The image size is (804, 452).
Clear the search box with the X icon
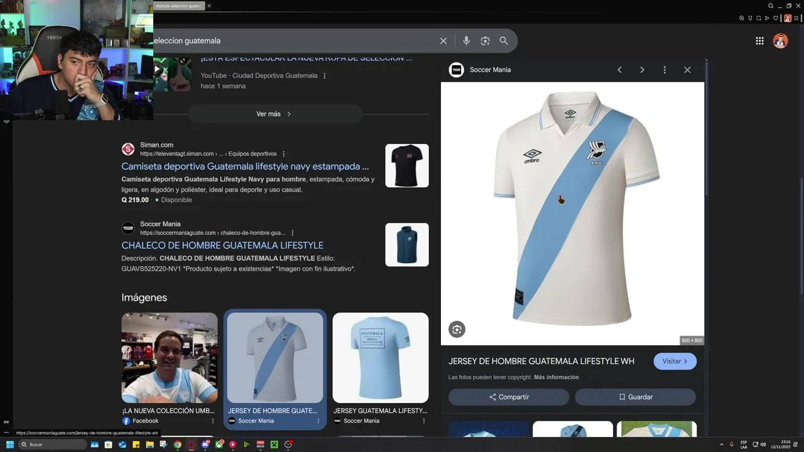[443, 41]
